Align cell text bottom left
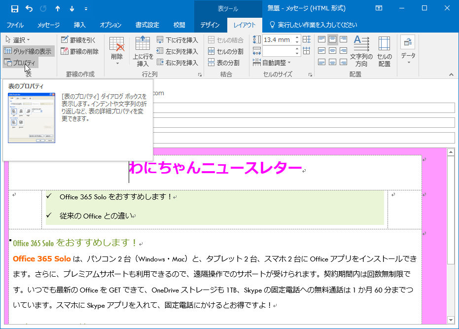 click(x=322, y=62)
